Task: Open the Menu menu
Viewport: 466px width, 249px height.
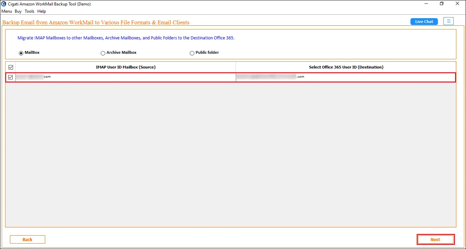Action: 7,11
